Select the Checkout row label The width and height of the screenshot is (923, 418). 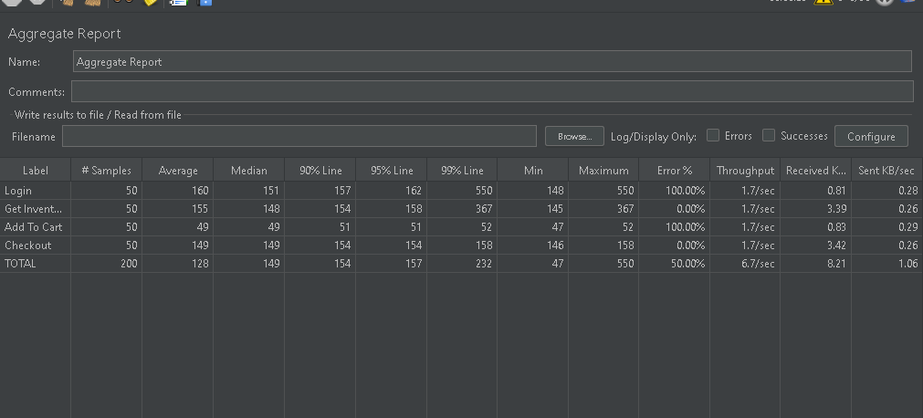click(27, 245)
